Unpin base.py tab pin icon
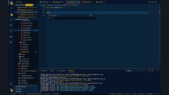 click(x=63, y=2)
